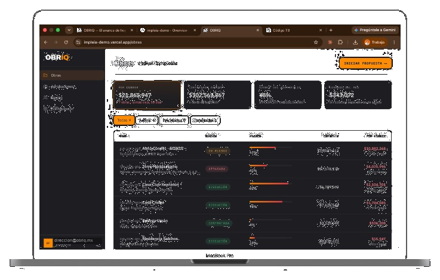Screen dimensions: 440x280
Task: Click the gear icon beside Configuración
Action: (x=45, y=108)
